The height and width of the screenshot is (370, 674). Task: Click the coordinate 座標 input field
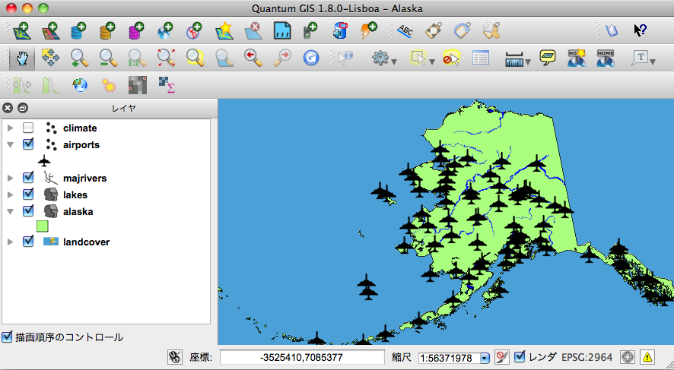point(301,357)
